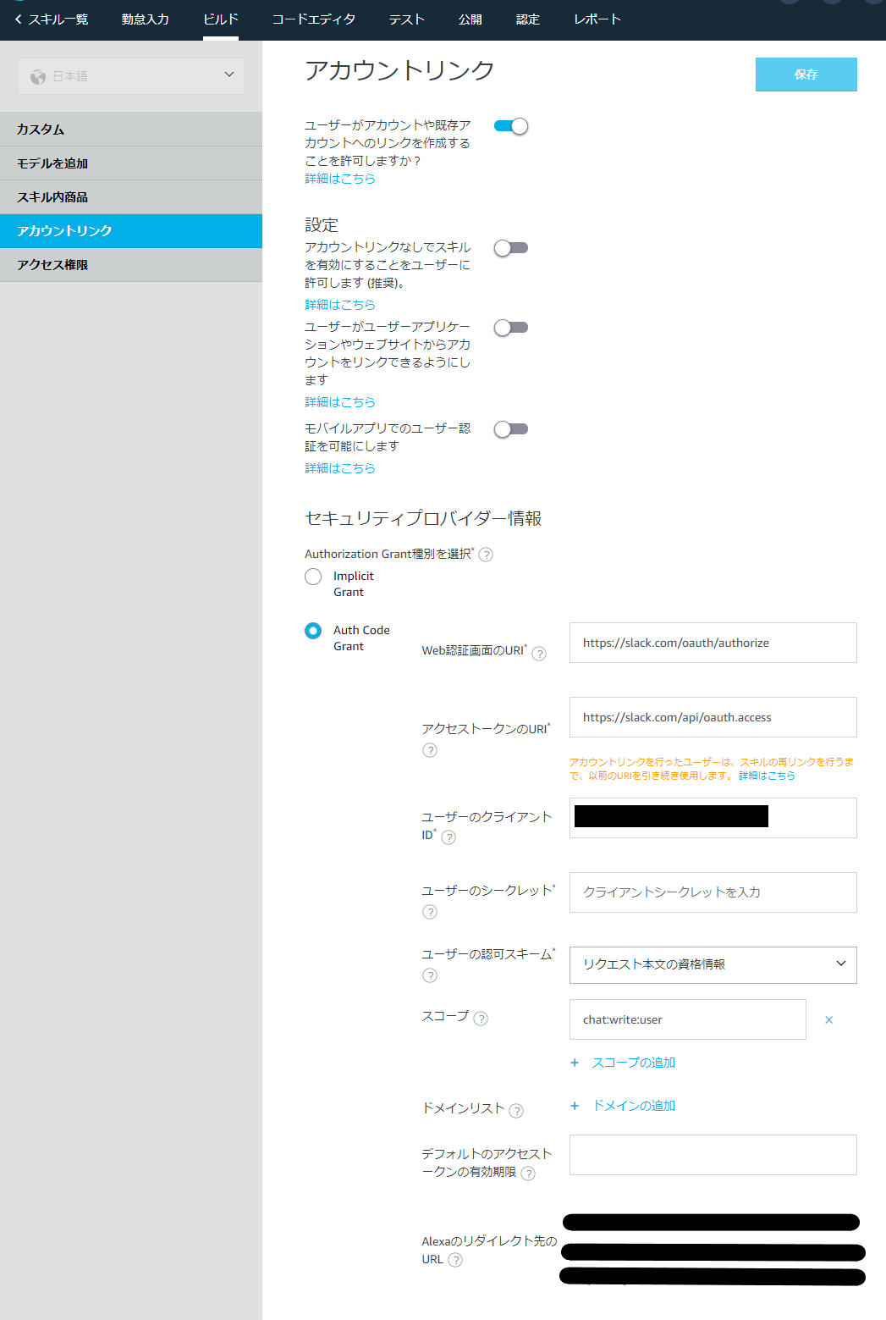Click help icon next to スコープ
Viewport: 886px width, 1320px height.
[x=481, y=1019]
